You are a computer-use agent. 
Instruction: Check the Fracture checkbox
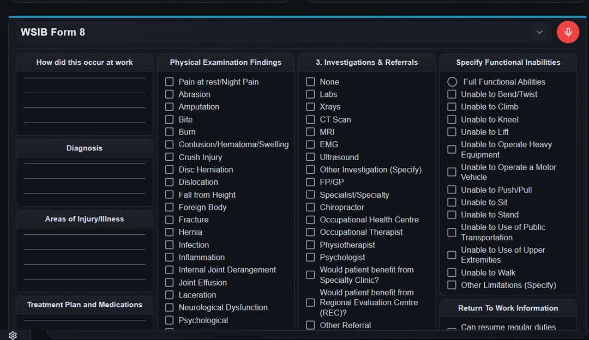click(170, 220)
